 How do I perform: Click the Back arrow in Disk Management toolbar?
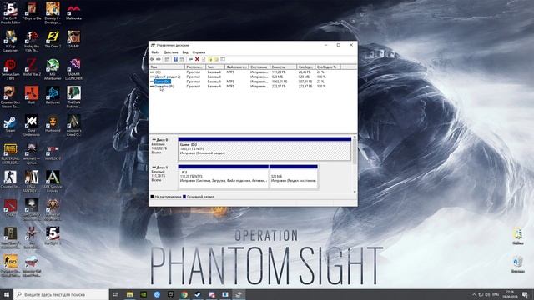pyautogui.click(x=152, y=59)
